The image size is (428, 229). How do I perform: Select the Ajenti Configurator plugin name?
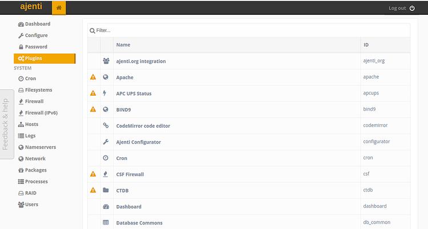tap(139, 142)
